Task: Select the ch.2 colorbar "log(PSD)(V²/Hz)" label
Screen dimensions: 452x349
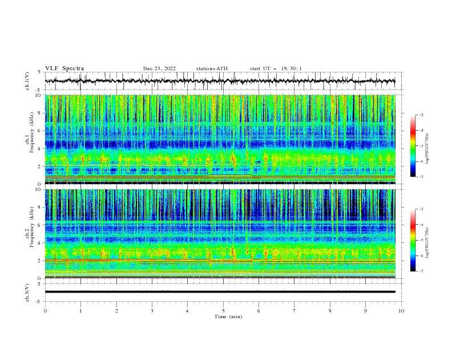Action: click(x=427, y=243)
